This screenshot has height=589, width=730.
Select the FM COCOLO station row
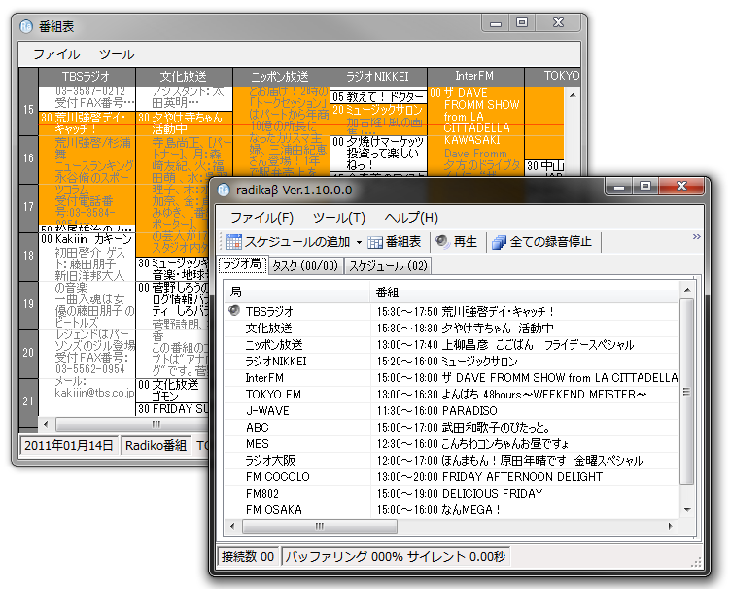(x=452, y=477)
